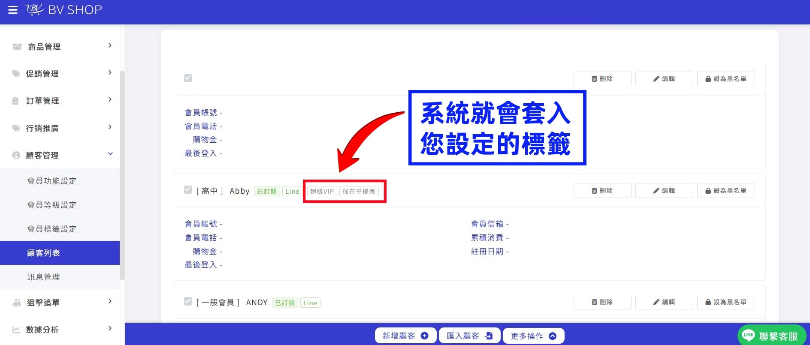The width and height of the screenshot is (810, 345).
Task: Click the 促銷管理 tag icon
Action: tap(16, 74)
